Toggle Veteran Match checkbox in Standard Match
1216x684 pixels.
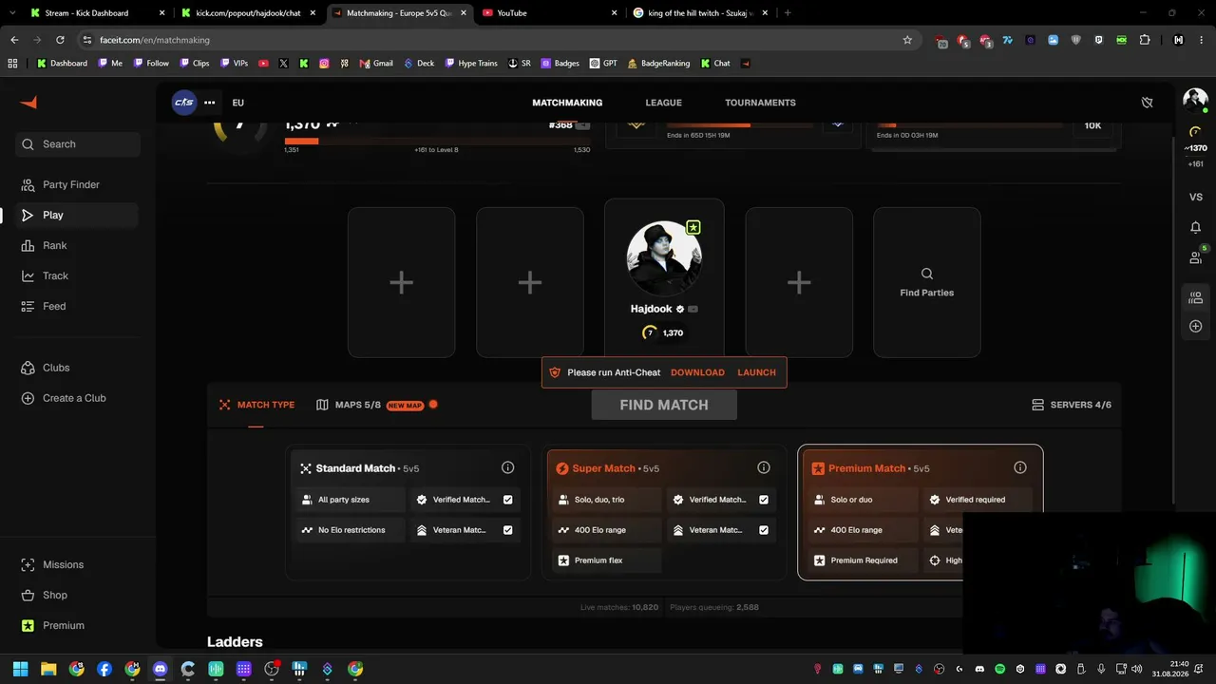(507, 530)
